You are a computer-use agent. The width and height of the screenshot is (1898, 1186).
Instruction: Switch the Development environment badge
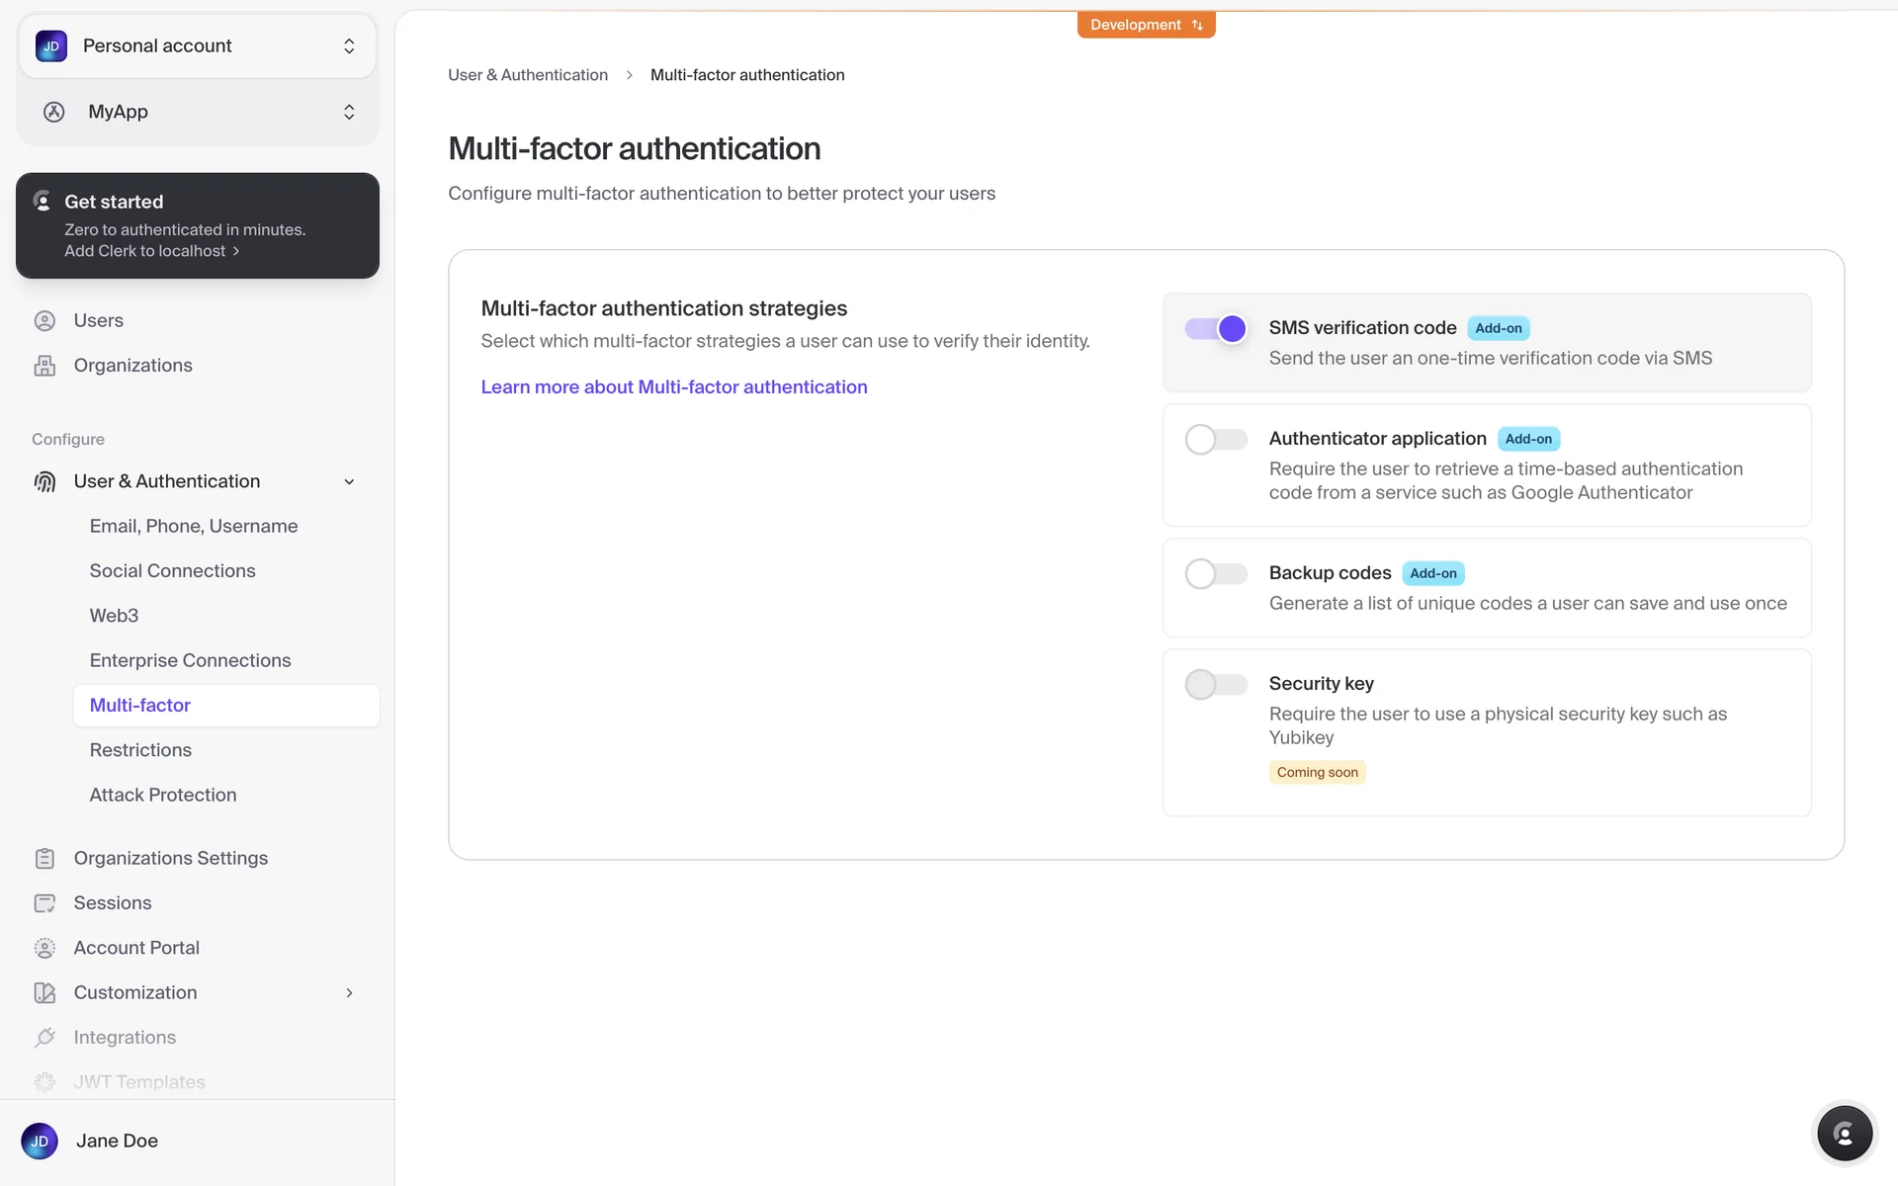pyautogui.click(x=1146, y=25)
